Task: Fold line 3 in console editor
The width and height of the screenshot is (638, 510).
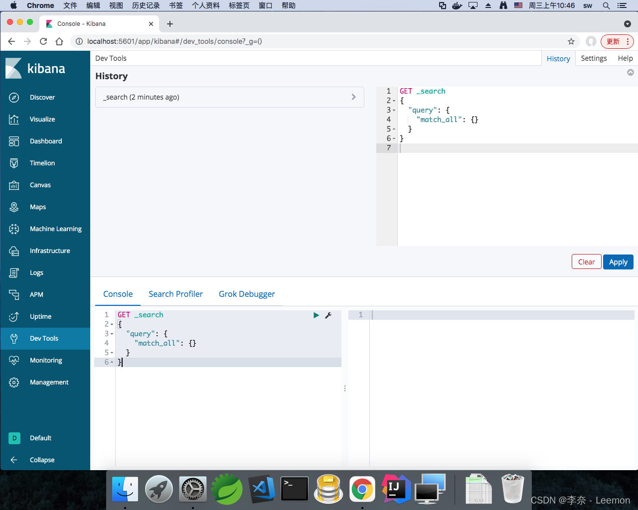Action: (x=112, y=334)
